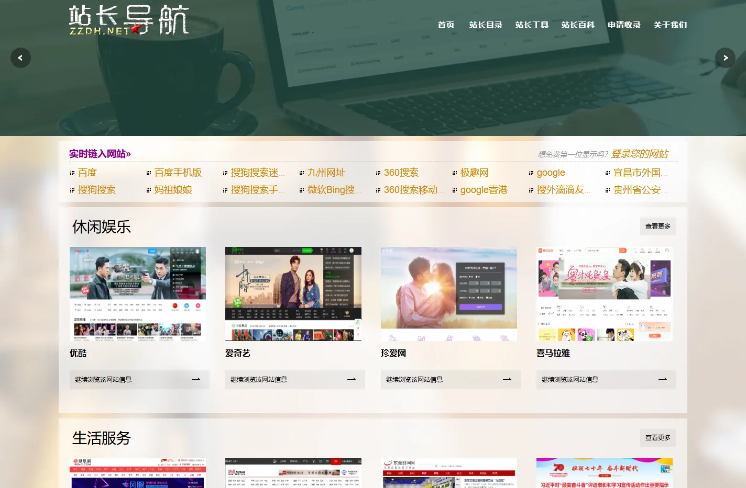Screen dimensions: 746x488
Task: Open the 搜狗搜索 link in the second row
Action: 97,190
